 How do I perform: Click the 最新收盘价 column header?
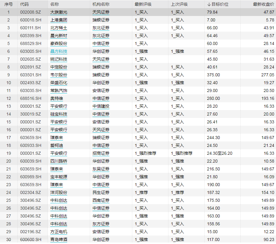pos(264,4)
